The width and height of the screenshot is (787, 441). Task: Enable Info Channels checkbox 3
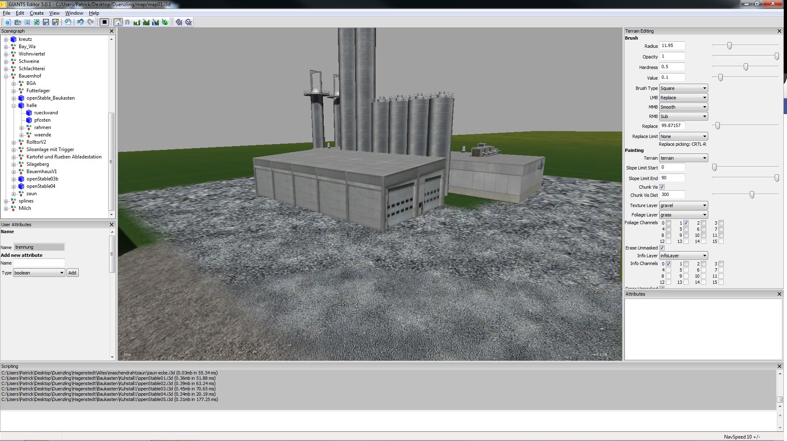[x=721, y=264]
